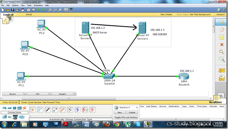Select the Copper Straight-Through cable
Viewport: 228px width, 129px height.
[x=48, y=110]
